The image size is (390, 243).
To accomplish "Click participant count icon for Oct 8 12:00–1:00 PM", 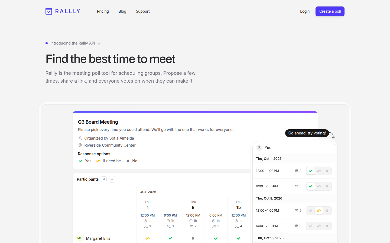I will tap(297, 211).
